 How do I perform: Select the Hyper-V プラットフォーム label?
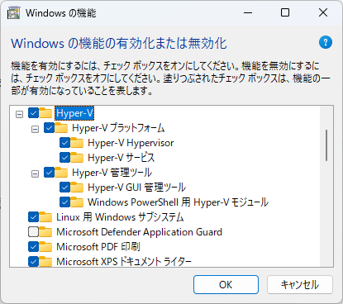point(118,128)
